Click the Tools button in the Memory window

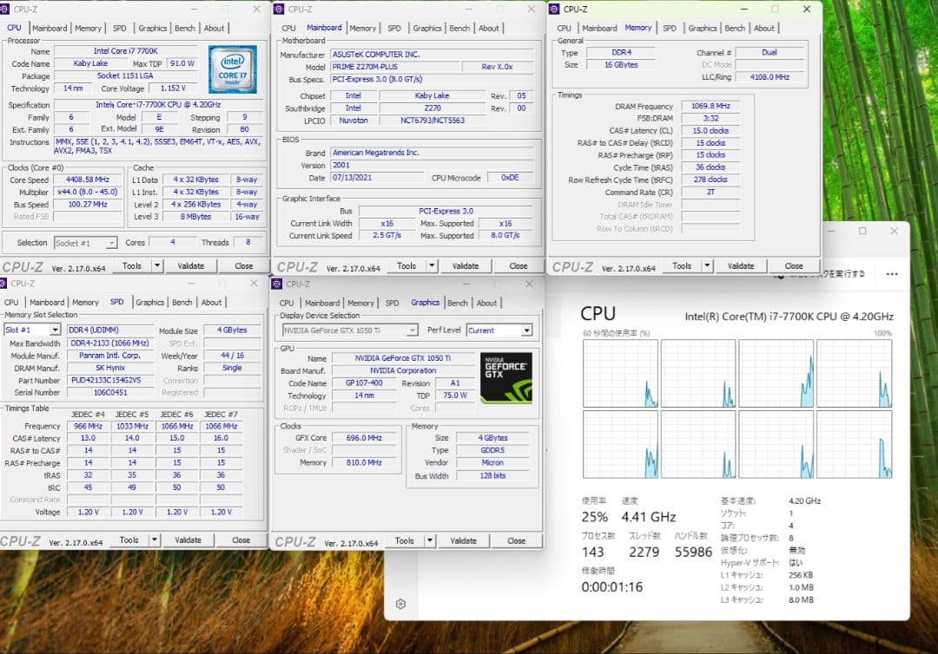click(x=682, y=265)
